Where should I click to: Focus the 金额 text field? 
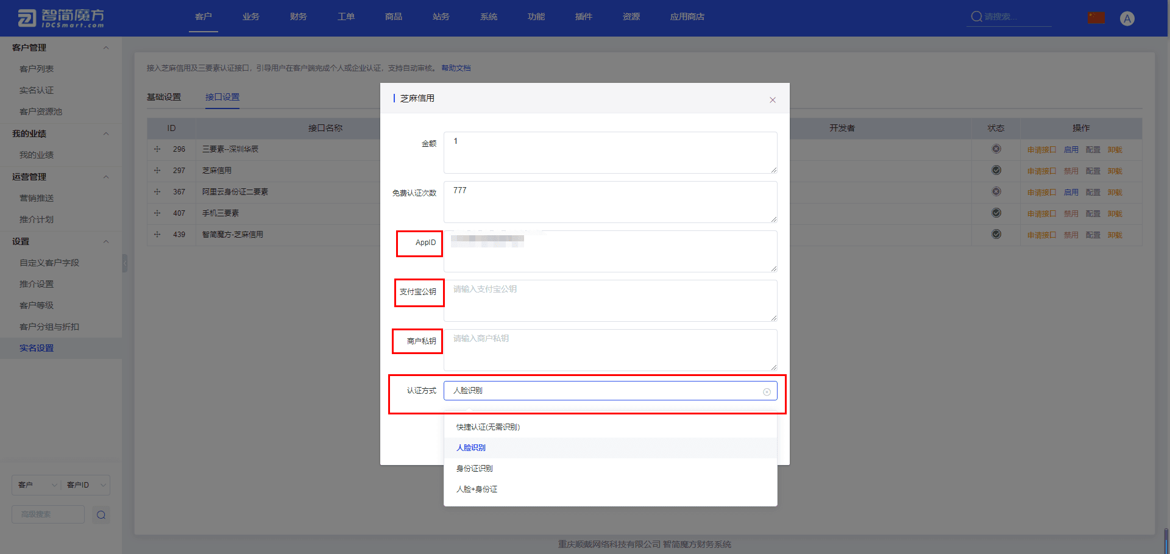[611, 152]
